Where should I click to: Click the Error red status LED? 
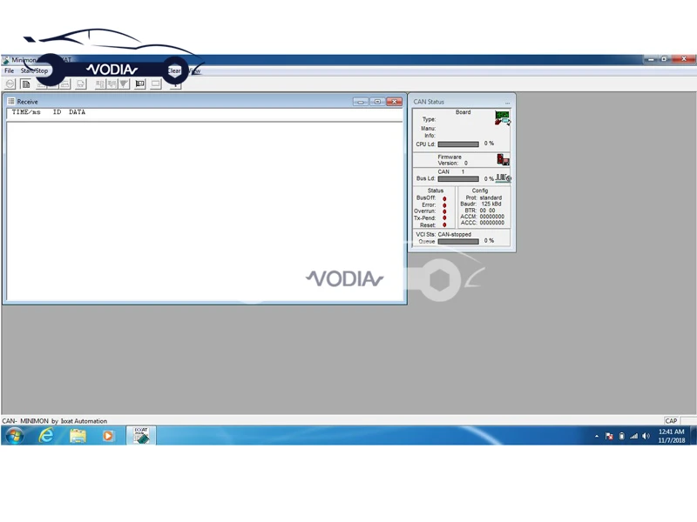pos(444,205)
